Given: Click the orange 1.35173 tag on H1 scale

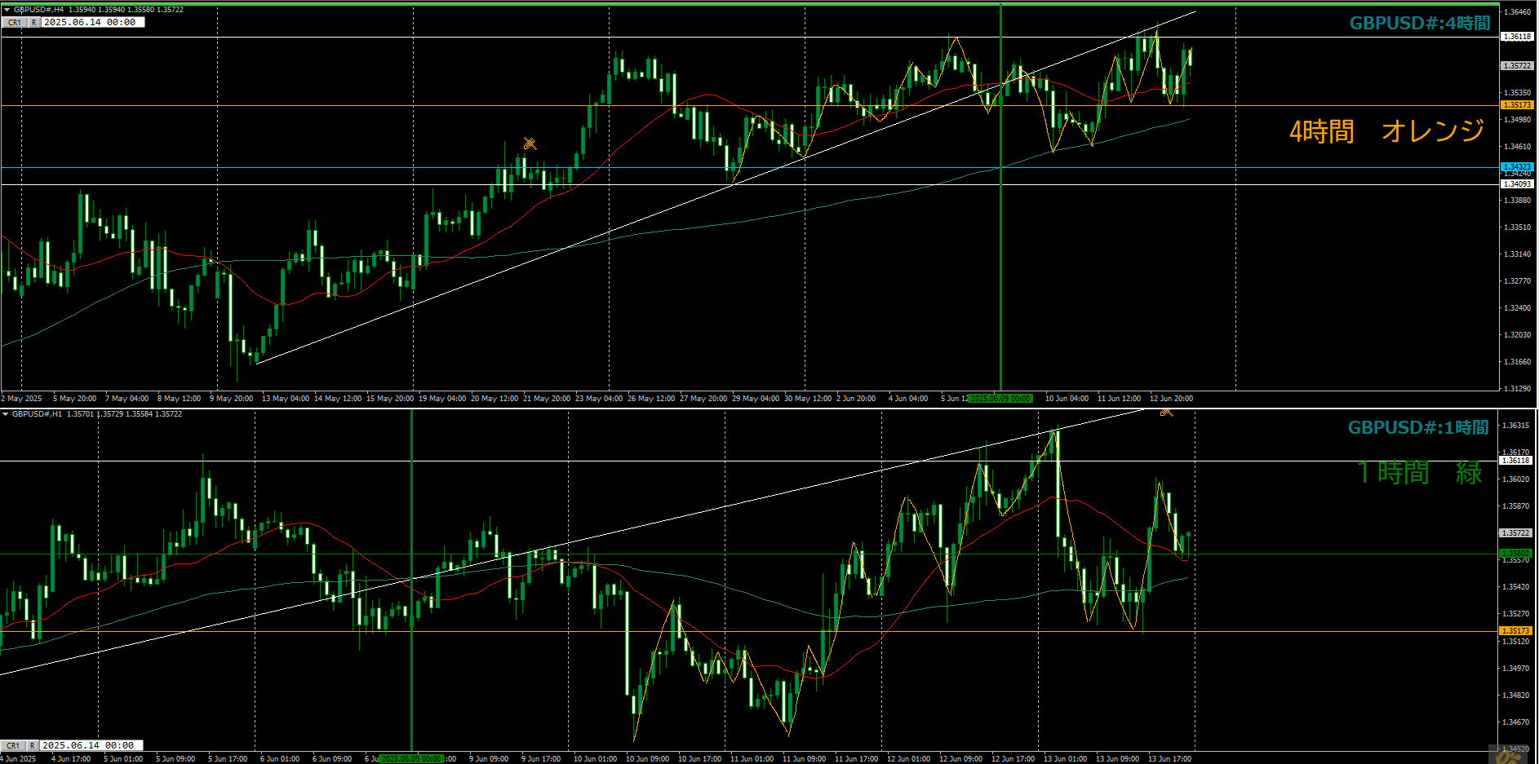Looking at the screenshot, I should click(1516, 631).
